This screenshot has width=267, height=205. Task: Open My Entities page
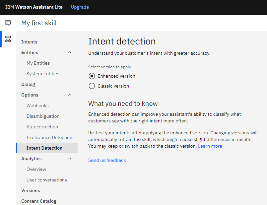click(x=38, y=63)
